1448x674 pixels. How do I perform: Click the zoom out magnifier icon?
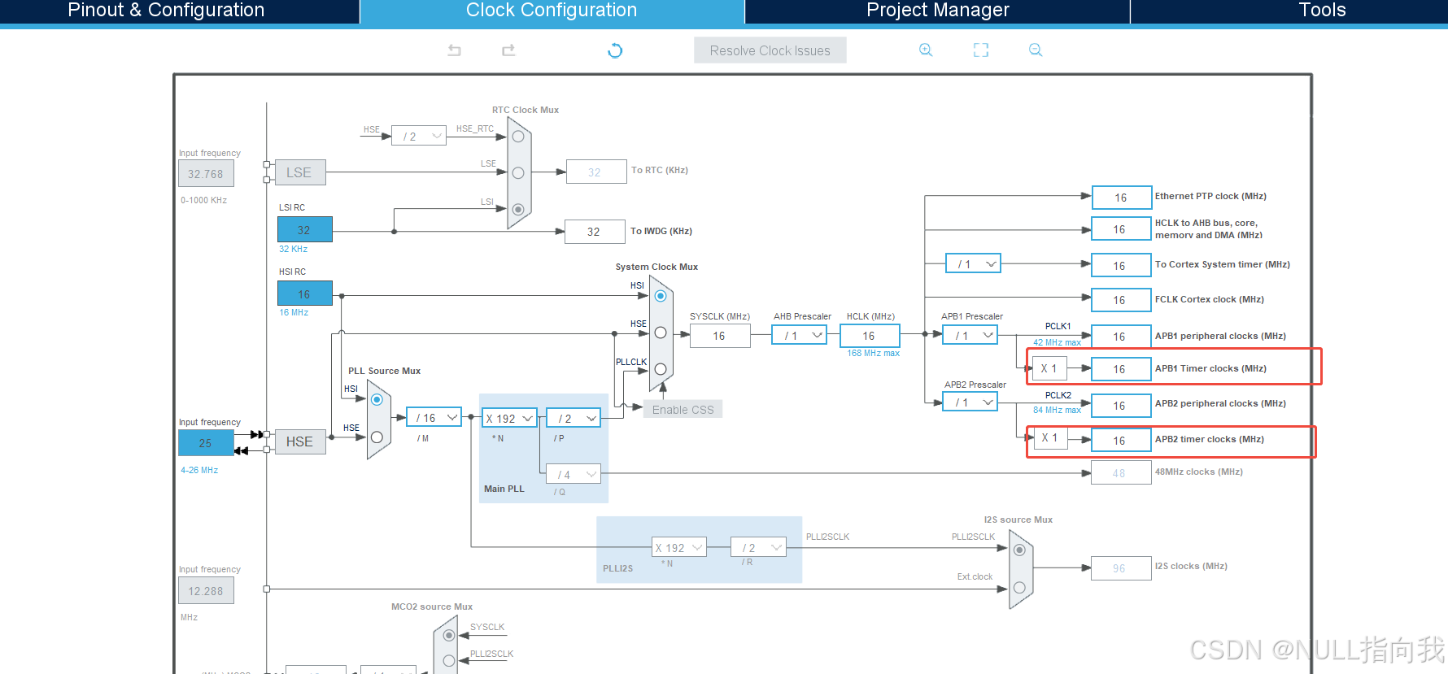tap(1036, 50)
